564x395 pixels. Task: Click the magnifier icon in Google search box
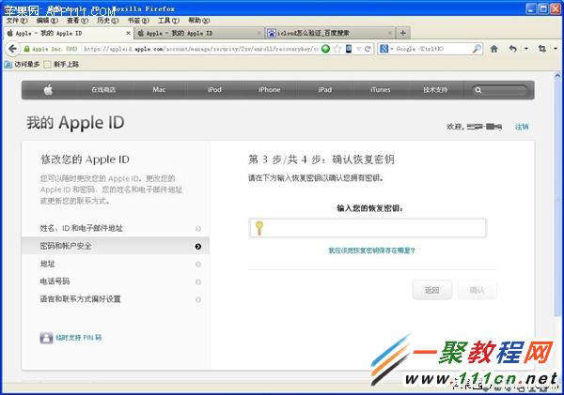point(477,49)
